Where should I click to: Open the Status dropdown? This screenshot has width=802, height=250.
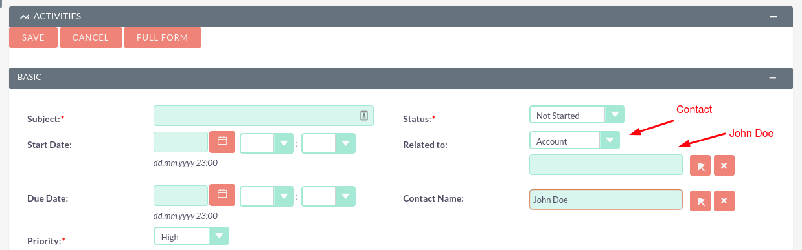point(577,115)
